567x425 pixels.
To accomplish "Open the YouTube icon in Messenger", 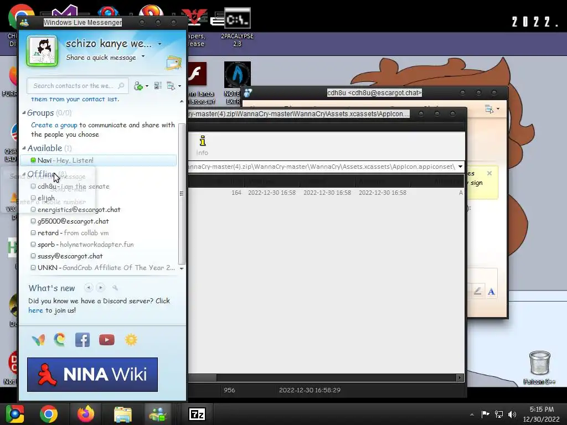I will coord(107,340).
